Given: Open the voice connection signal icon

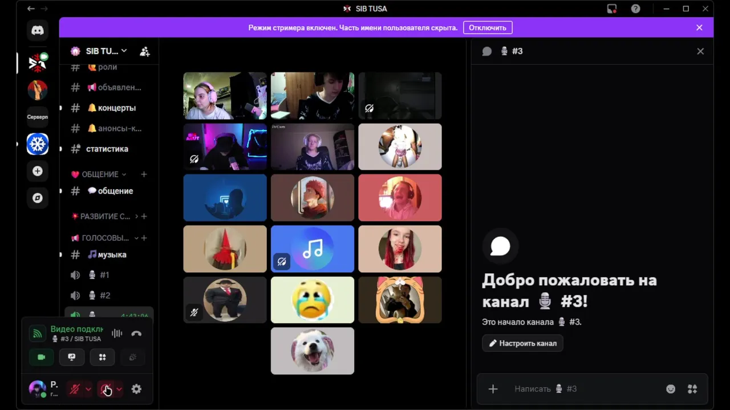Looking at the screenshot, I should click(x=37, y=334).
